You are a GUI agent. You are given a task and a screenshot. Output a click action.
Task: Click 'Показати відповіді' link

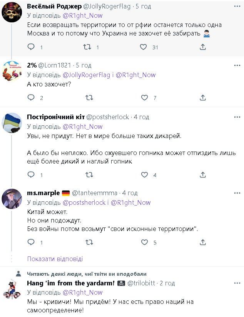coord(55,259)
